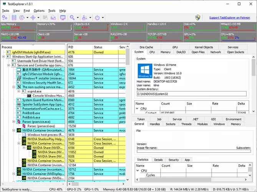
Task: Open the Tasks menu
Action: pyautogui.click(x=6, y=11)
